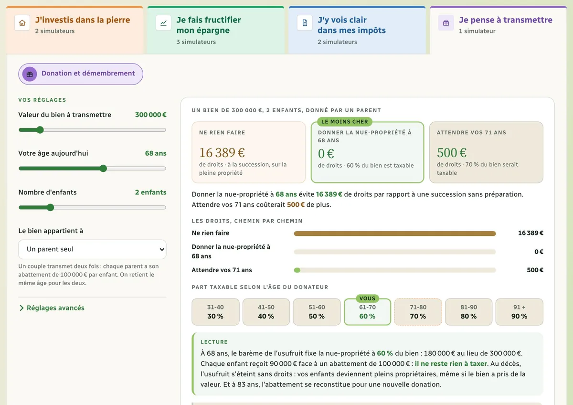The width and height of the screenshot is (573, 405).
Task: Click the "0 €" amount in nue-propriété card
Action: pos(326,153)
